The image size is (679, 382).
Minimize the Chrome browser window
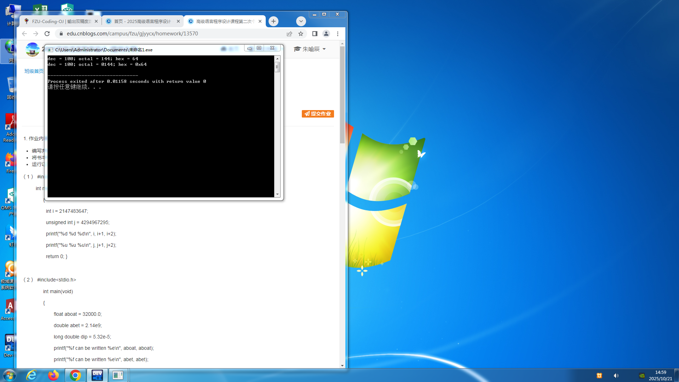[314, 15]
